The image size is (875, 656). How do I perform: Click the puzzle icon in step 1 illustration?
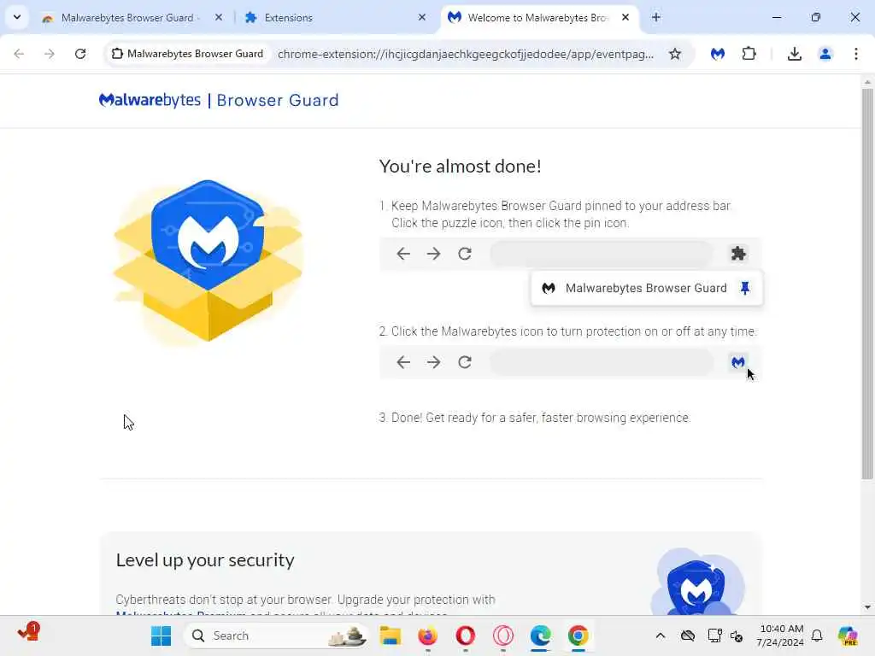point(738,253)
